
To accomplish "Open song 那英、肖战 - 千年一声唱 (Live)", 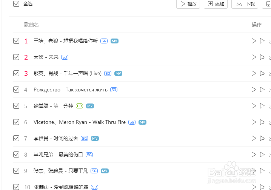I will [x=68, y=73].
